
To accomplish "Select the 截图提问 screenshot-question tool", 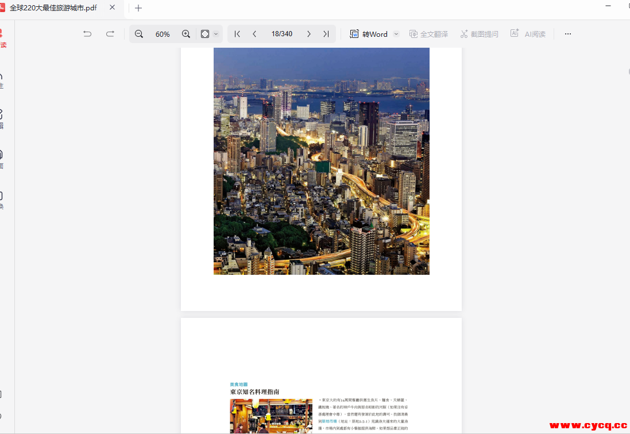I will click(479, 34).
